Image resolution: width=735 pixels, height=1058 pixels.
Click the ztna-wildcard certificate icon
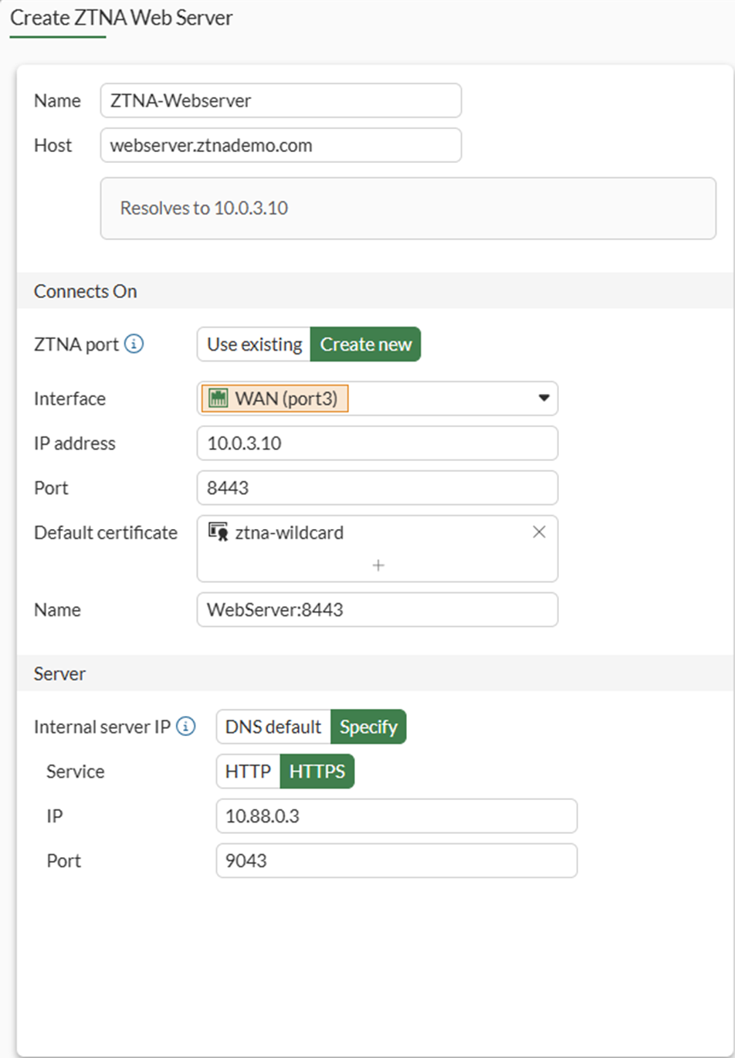click(x=218, y=532)
